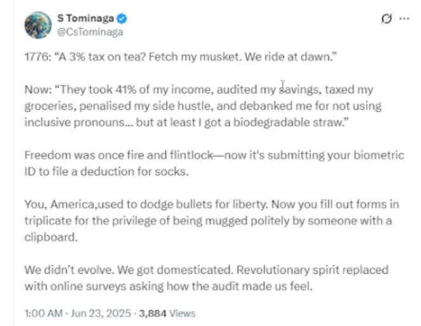Viewport: 421px width, 326px height.
Task: Open the three-dot more options menu
Action: pyautogui.click(x=404, y=18)
